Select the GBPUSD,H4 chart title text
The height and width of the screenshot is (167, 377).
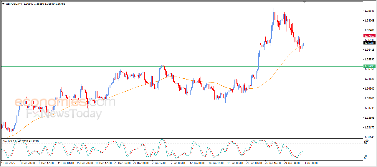pos(14,4)
